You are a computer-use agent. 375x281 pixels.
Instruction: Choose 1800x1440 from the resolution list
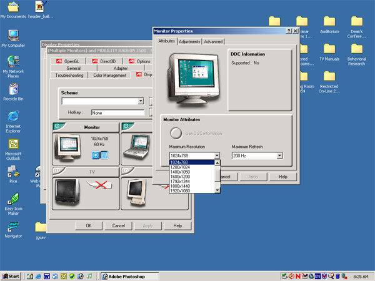[192, 186]
